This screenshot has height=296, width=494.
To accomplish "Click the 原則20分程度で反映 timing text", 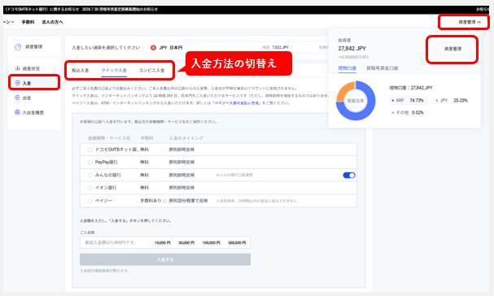I will pyautogui.click(x=188, y=201).
